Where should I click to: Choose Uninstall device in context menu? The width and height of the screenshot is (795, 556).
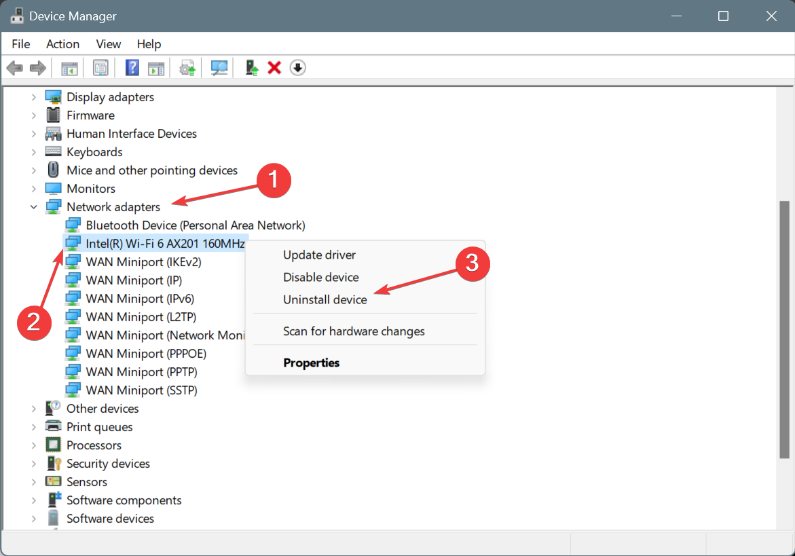[365, 299]
